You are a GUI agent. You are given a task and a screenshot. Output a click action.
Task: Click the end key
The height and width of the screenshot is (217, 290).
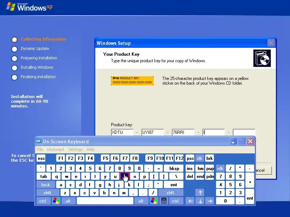point(200,176)
